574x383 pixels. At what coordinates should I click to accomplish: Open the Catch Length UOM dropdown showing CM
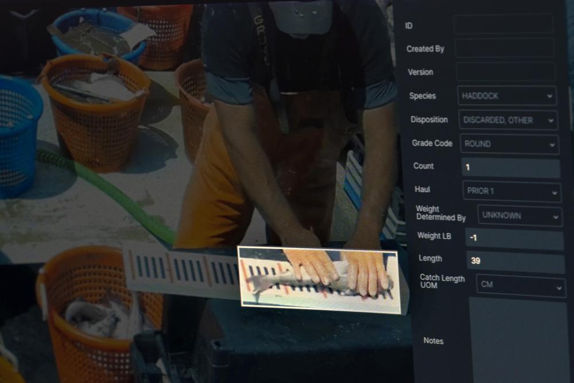(519, 285)
